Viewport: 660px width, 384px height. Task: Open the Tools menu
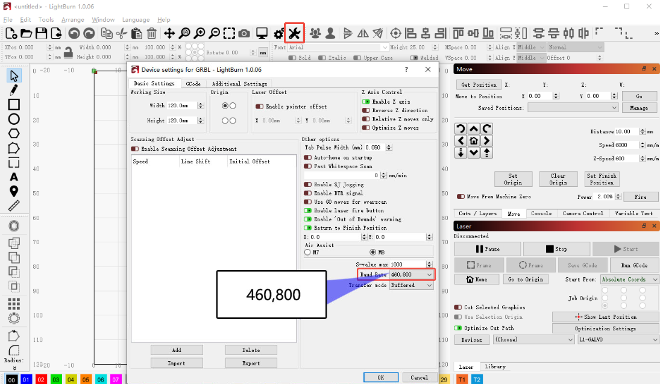coord(46,19)
